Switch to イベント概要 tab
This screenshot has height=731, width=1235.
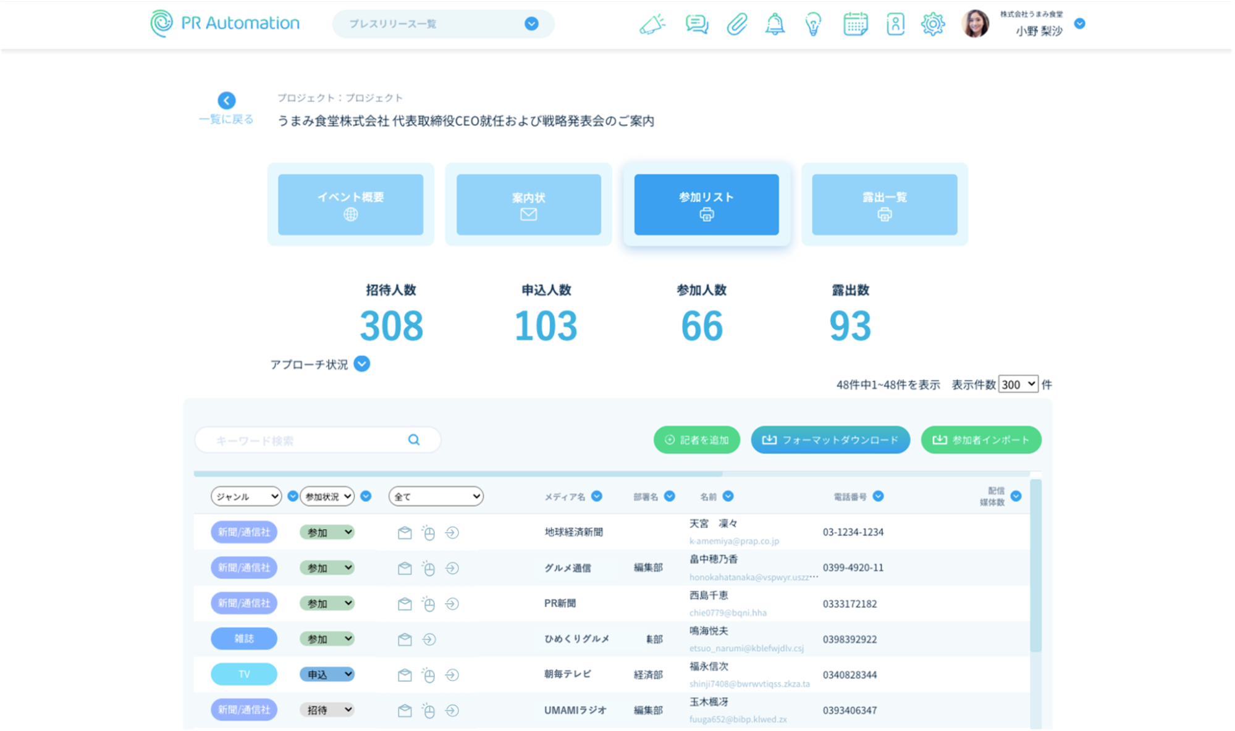pos(350,204)
